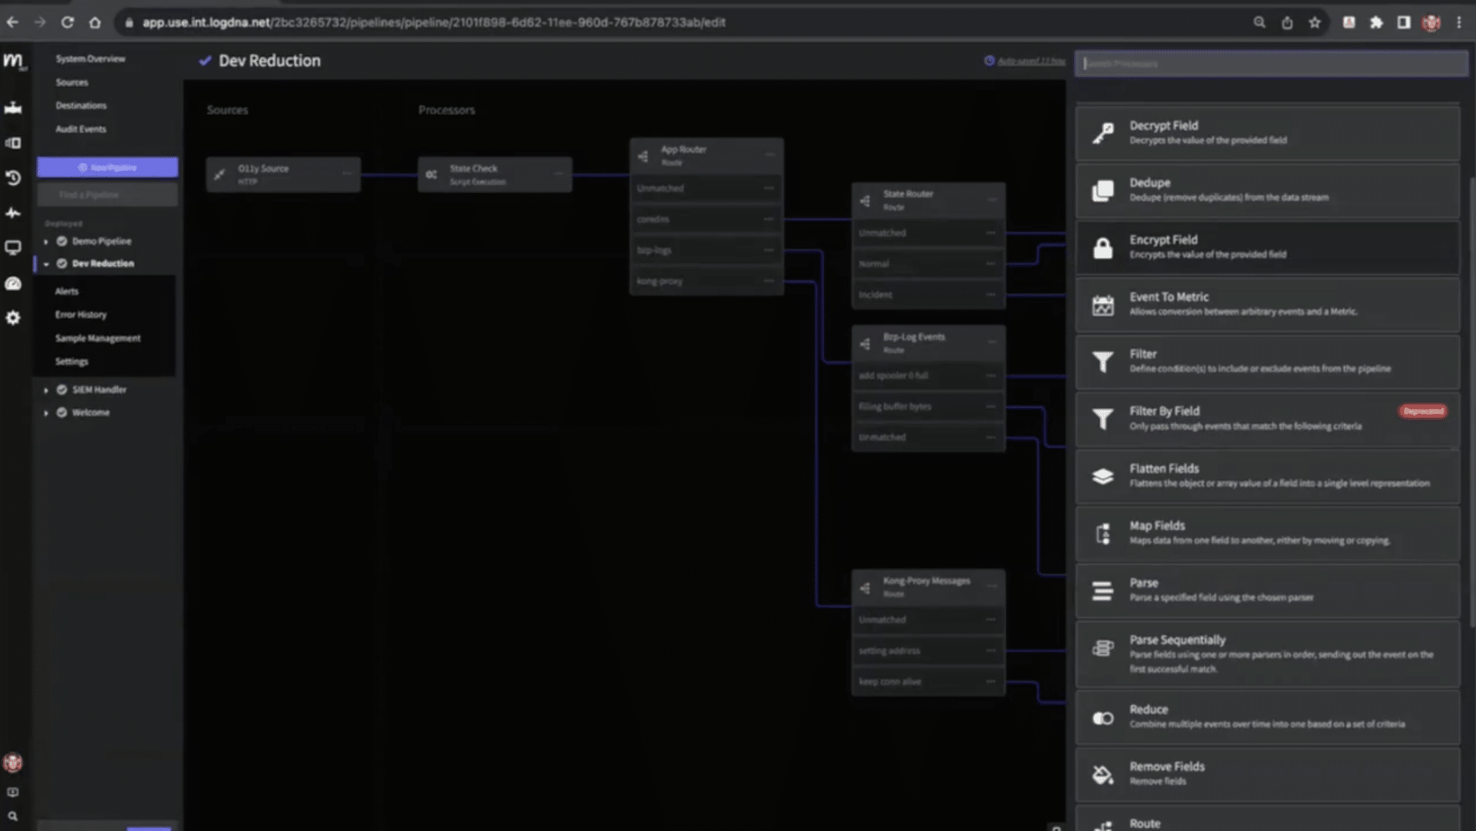The image size is (1476, 831).
Task: Click the auto-saved status link
Action: coord(1031,61)
